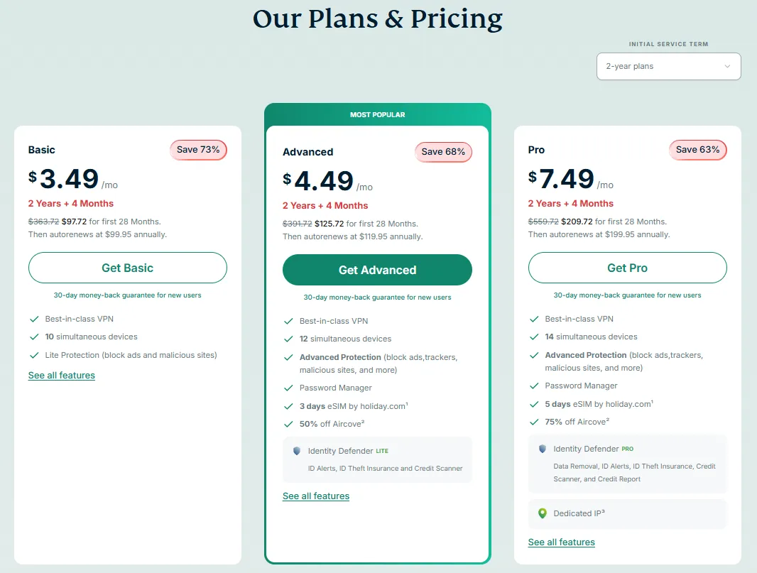
Task: Click the Save 68% badge on Advanced
Action: click(x=443, y=152)
